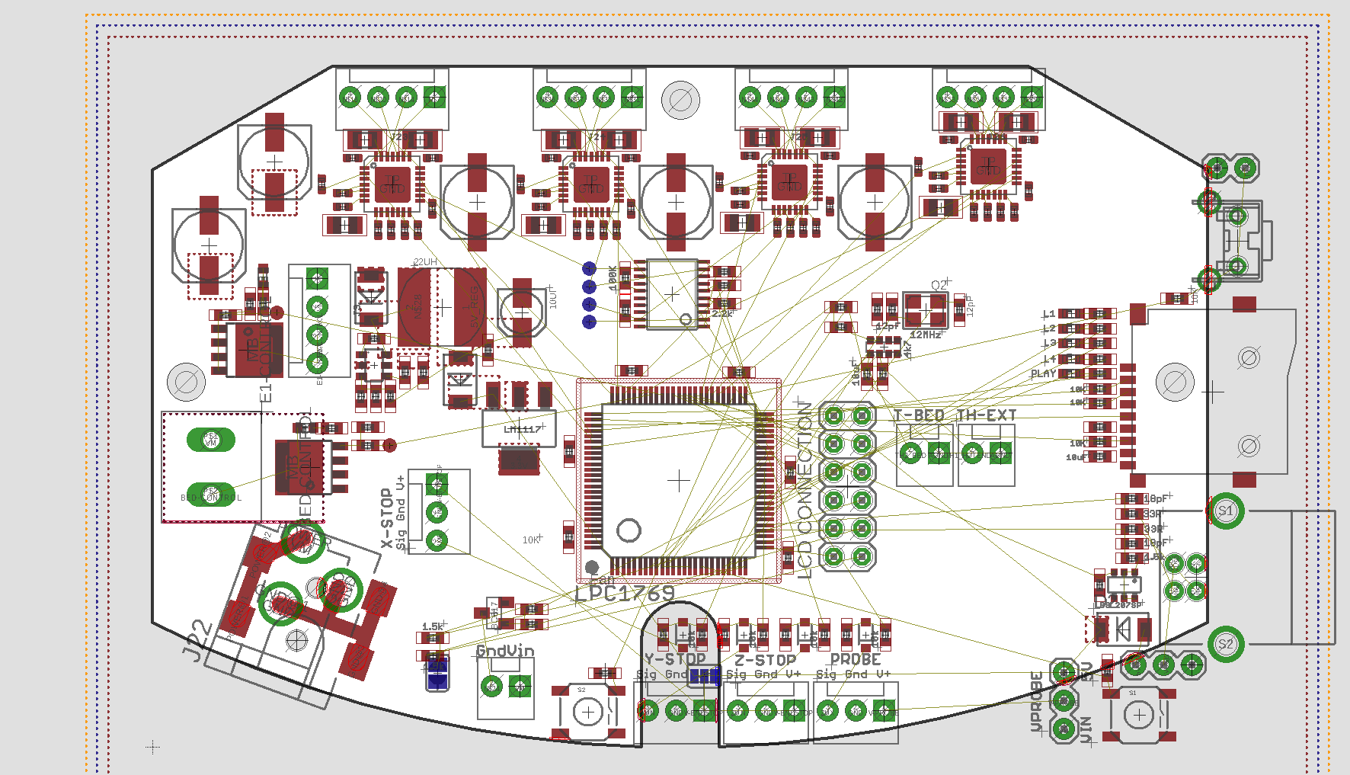Click the X-STOP endstop connector

click(x=437, y=511)
